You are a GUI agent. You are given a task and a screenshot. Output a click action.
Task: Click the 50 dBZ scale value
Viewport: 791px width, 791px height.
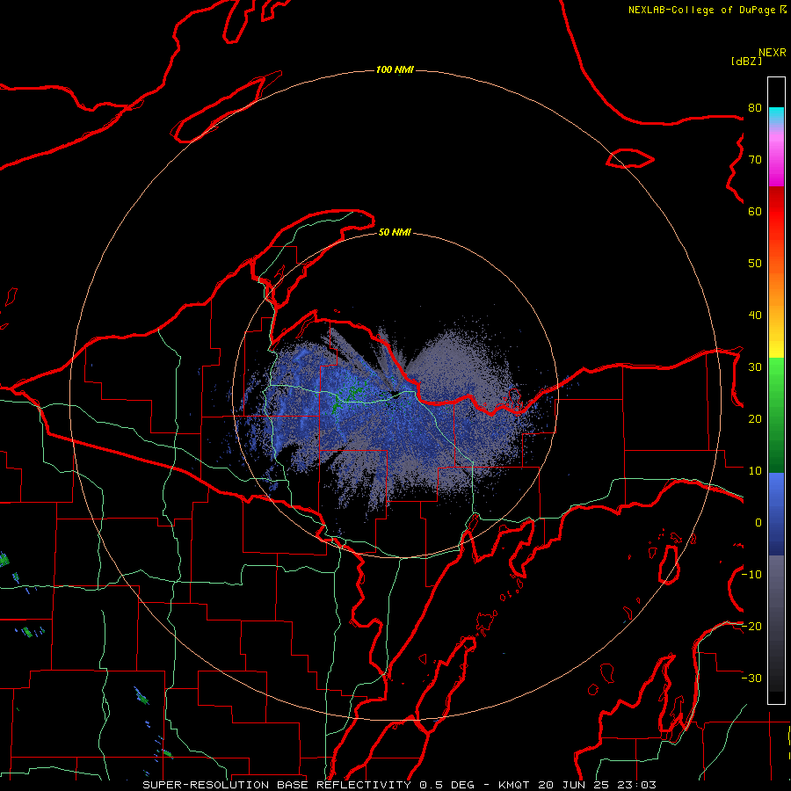755,264
